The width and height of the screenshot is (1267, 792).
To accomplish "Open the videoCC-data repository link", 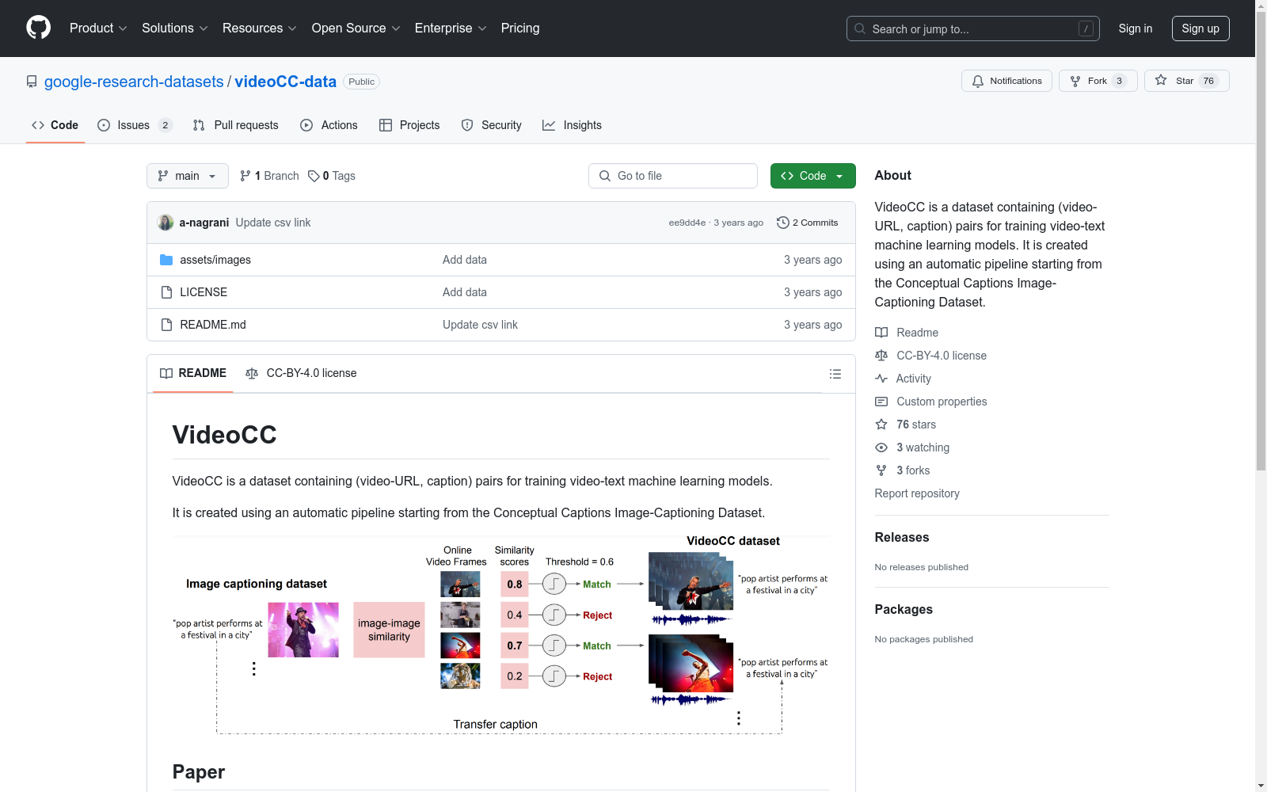I will [285, 82].
